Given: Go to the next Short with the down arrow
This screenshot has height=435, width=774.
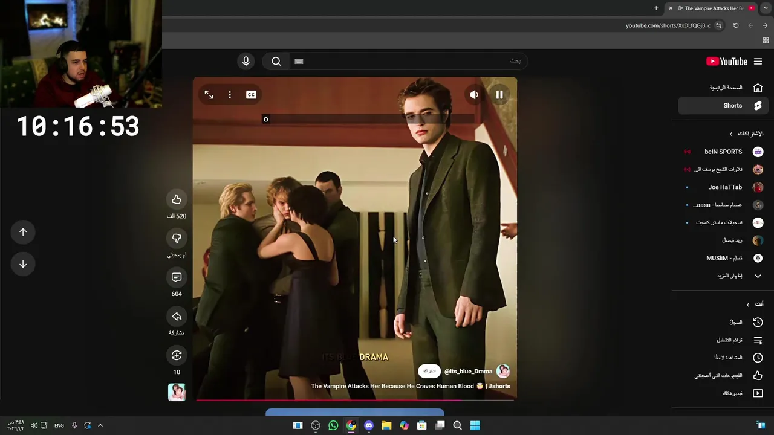Looking at the screenshot, I should pos(23,264).
